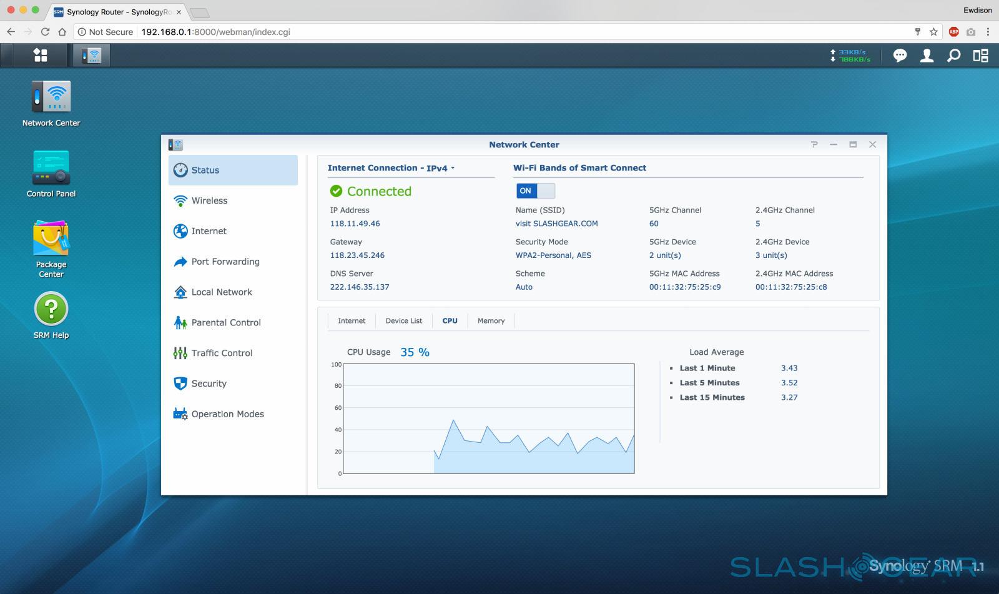999x594 pixels.
Task: Click Ewdison profile button in Chrome
Action: click(977, 10)
